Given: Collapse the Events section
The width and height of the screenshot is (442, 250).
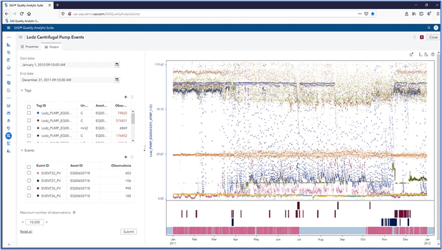Looking at the screenshot, I should coord(22,150).
